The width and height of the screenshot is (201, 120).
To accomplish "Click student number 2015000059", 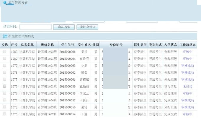I will [x=67, y=86].
